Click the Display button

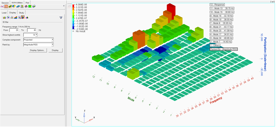(x=56, y=50)
